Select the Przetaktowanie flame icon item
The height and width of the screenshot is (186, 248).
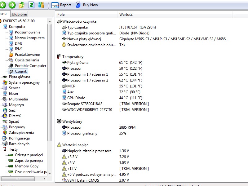27,55
